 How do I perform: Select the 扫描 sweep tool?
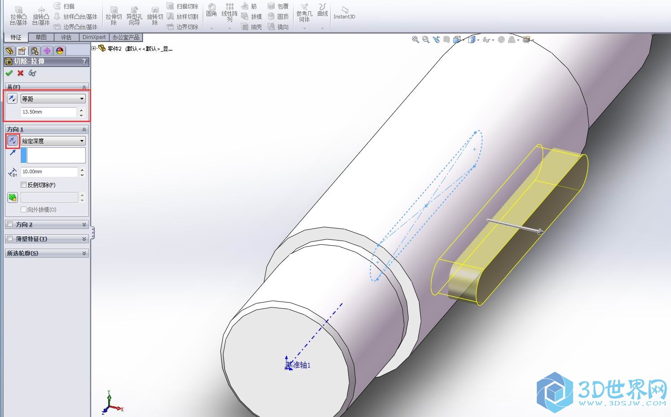click(64, 6)
